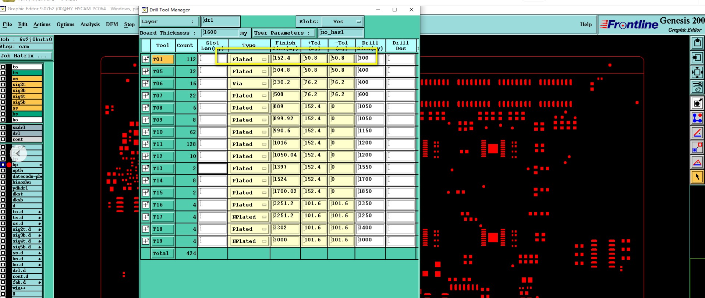705x298 pixels.
Task: Toggle the 'rout' layer checkbox
Action: [3, 139]
